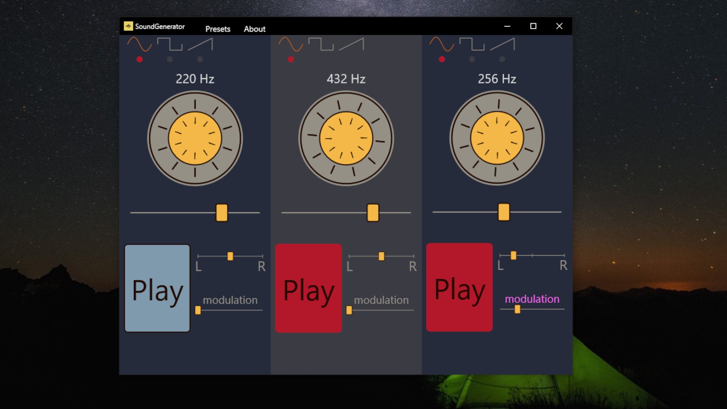Select sawtooth wave icon for 256 Hz oscillator
Viewport: 727px width, 409px height.
pyautogui.click(x=502, y=44)
